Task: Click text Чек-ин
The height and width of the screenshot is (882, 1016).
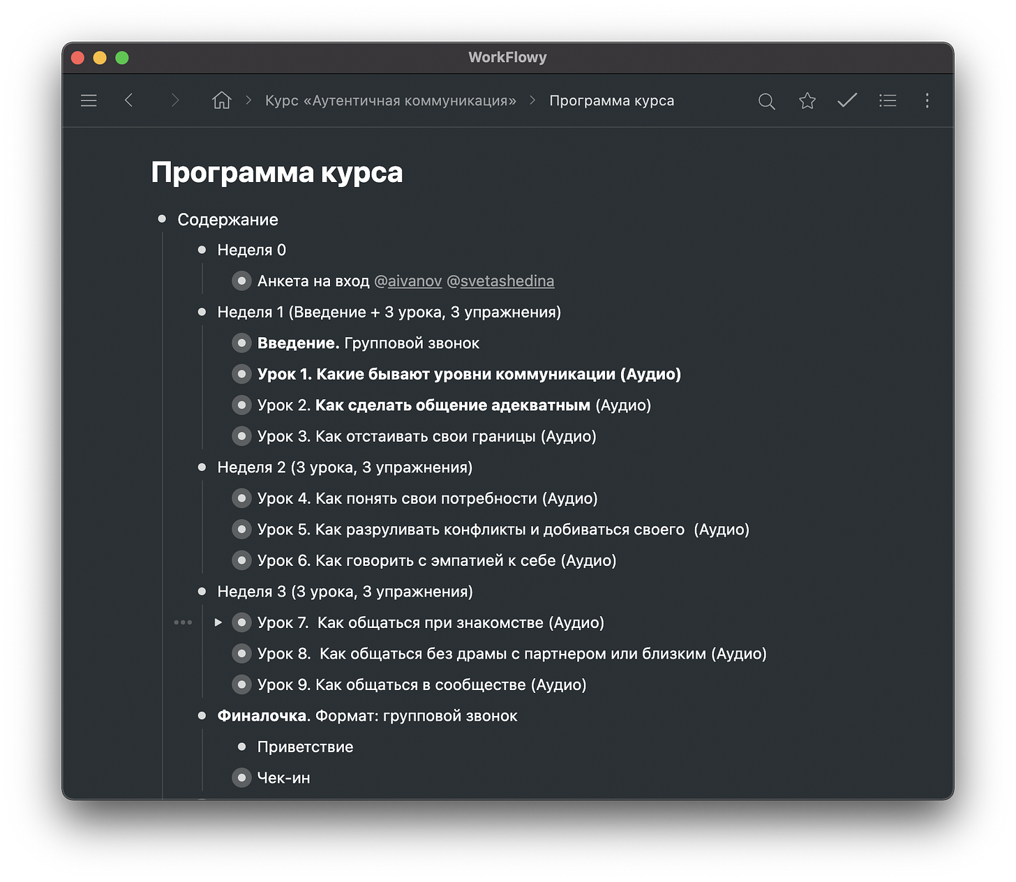Action: click(284, 778)
